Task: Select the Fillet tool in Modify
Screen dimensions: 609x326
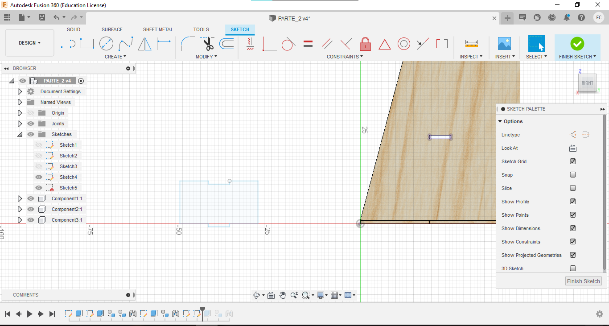Action: coord(187,44)
